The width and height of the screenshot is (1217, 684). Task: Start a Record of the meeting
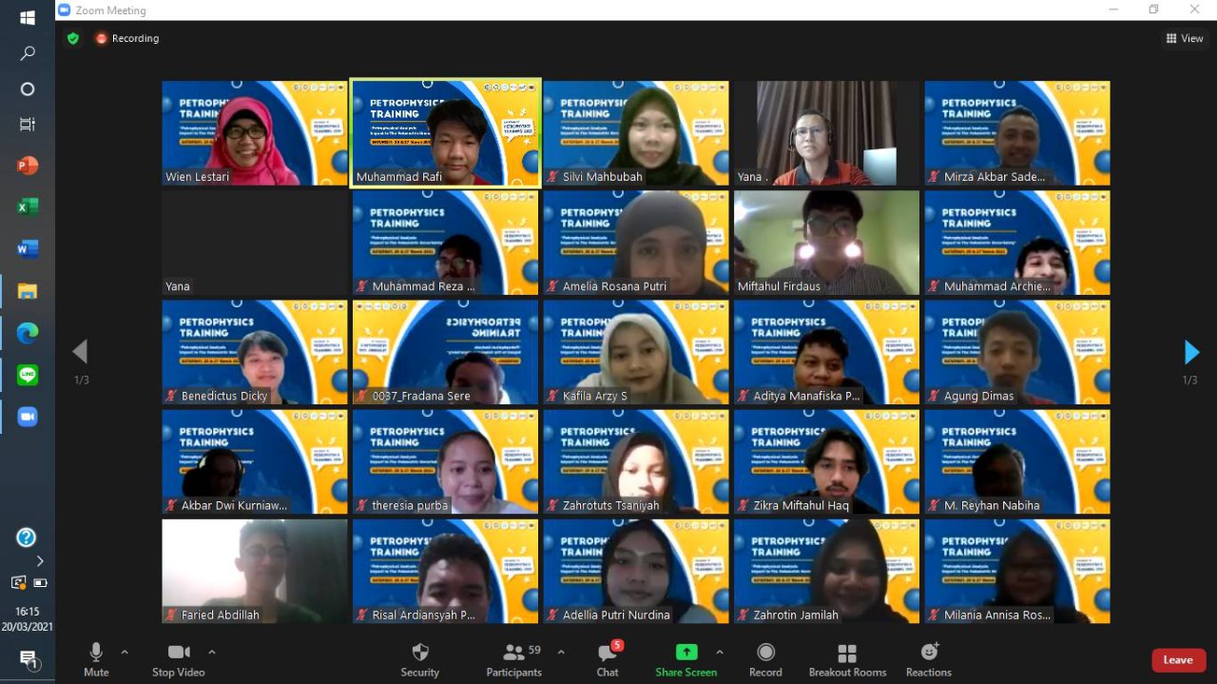tap(765, 656)
